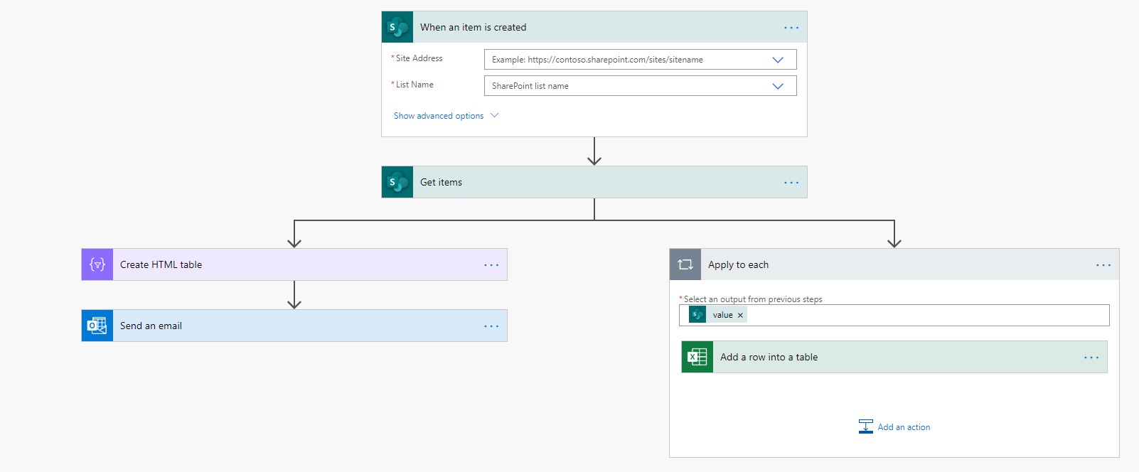The height and width of the screenshot is (472, 1139).
Task: Open the Site Address dropdown
Action: 778,60
